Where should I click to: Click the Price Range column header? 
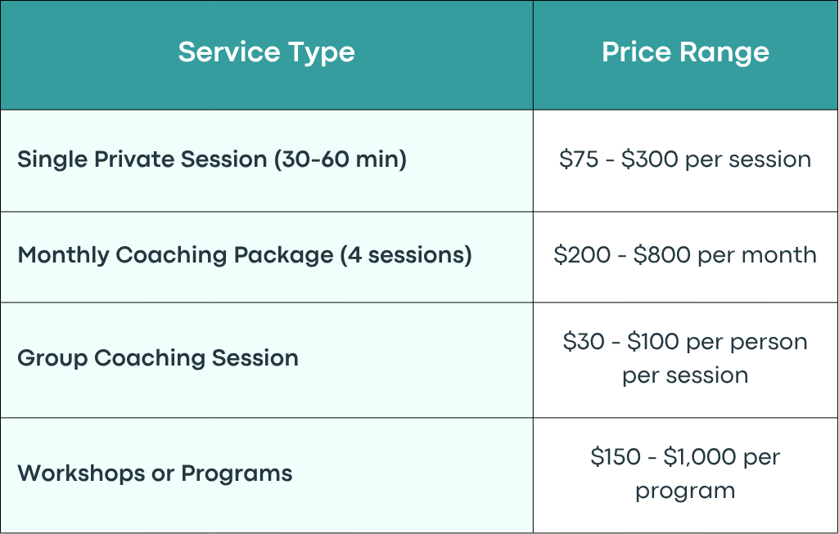[685, 52]
